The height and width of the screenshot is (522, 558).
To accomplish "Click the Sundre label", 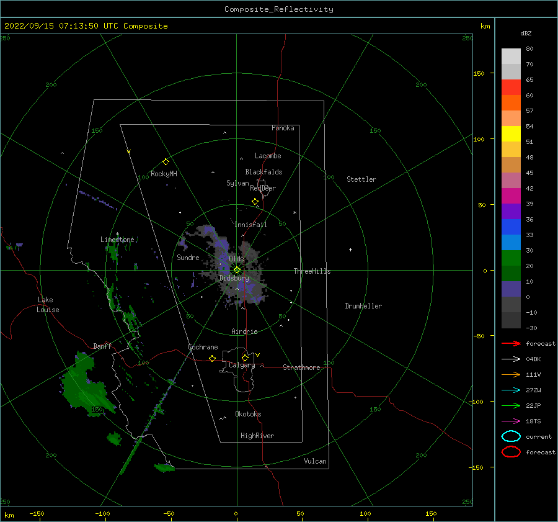I will click(x=188, y=257).
